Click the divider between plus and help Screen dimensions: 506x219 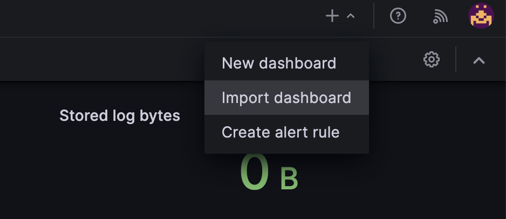[374, 17]
